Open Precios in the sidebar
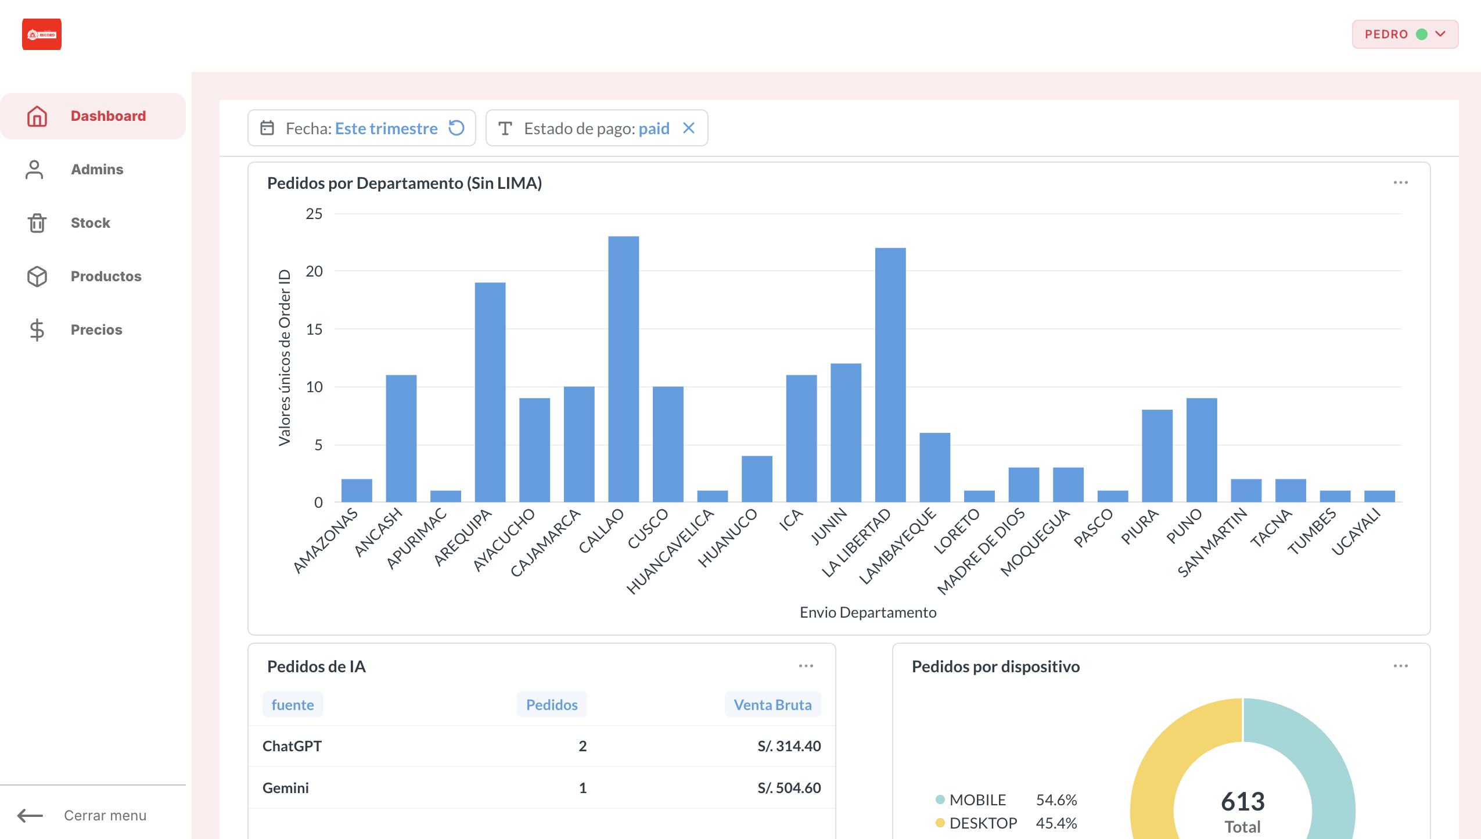Image resolution: width=1481 pixels, height=839 pixels. tap(93, 330)
